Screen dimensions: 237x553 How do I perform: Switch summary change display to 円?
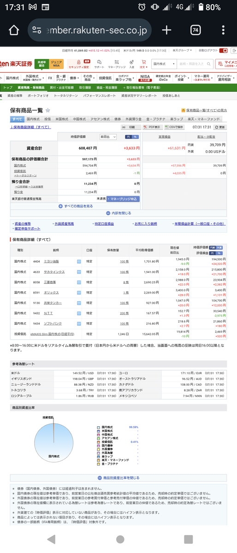[x=128, y=137]
